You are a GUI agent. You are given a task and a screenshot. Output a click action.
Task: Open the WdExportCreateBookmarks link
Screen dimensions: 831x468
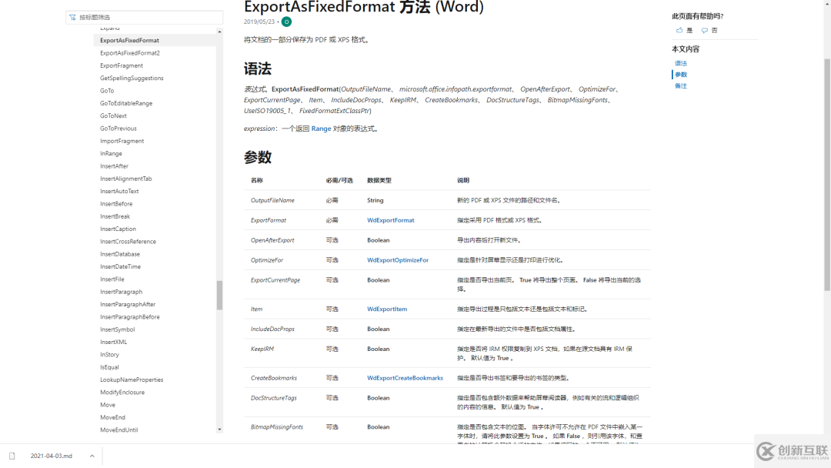click(x=405, y=379)
